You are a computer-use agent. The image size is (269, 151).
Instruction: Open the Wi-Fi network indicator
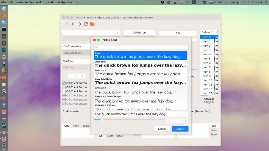(x=187, y=2)
